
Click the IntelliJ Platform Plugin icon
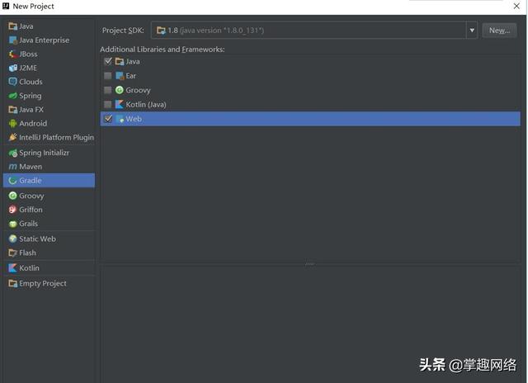click(13, 137)
